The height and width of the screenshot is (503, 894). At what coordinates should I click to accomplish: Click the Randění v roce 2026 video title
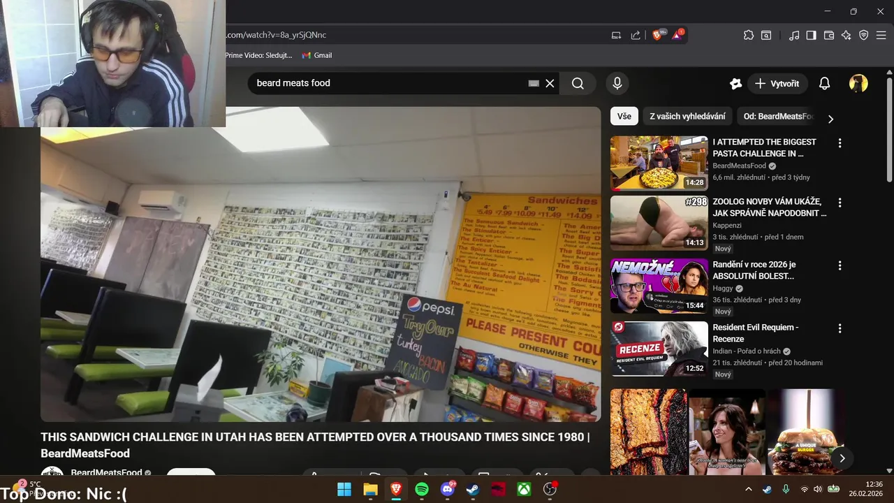[x=754, y=270]
